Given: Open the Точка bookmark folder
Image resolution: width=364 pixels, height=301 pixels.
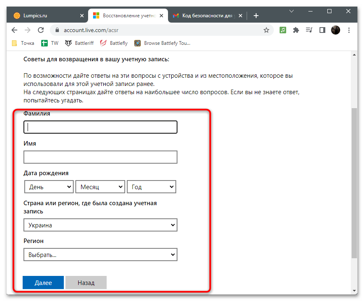Looking at the screenshot, I should [23, 43].
